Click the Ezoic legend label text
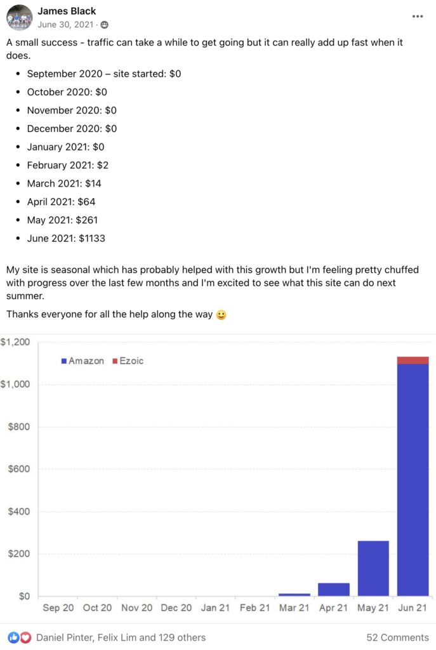 tap(132, 361)
